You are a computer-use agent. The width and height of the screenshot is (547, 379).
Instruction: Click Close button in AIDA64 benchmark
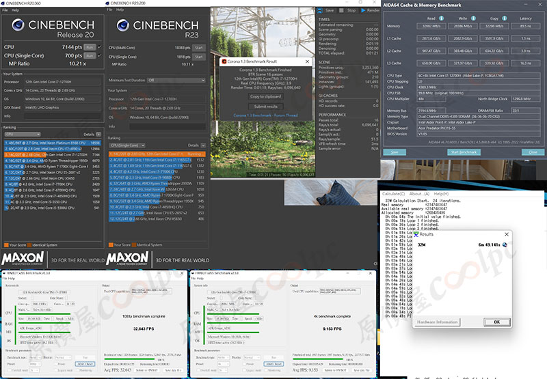coord(533,152)
